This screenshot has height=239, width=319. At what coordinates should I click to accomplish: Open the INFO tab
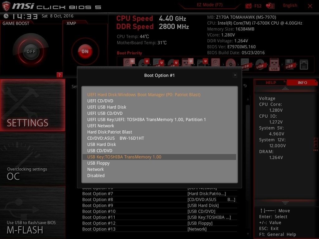click(x=302, y=82)
